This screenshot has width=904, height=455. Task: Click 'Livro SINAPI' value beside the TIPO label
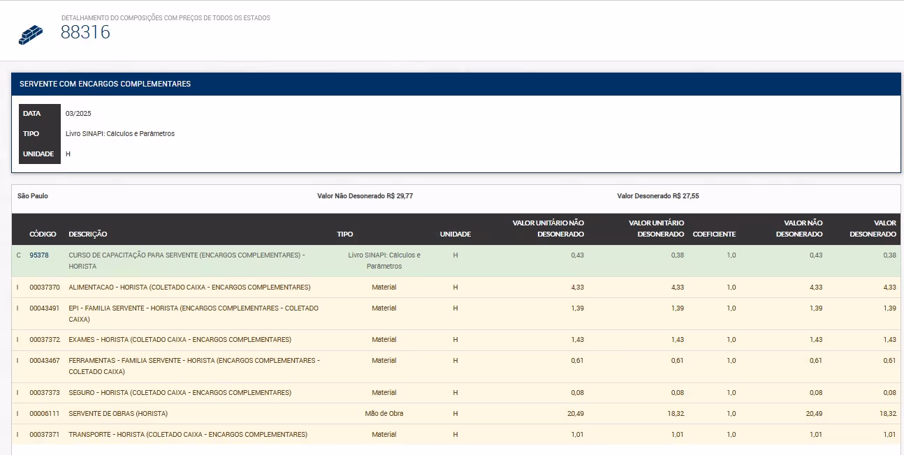(120, 134)
